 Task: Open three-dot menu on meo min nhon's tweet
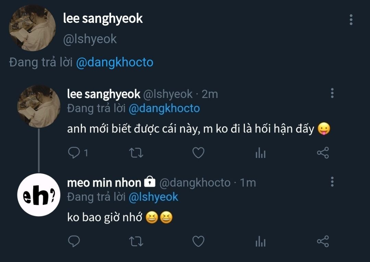[x=332, y=182]
